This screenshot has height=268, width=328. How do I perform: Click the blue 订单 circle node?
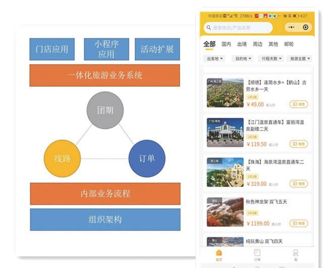(147, 158)
